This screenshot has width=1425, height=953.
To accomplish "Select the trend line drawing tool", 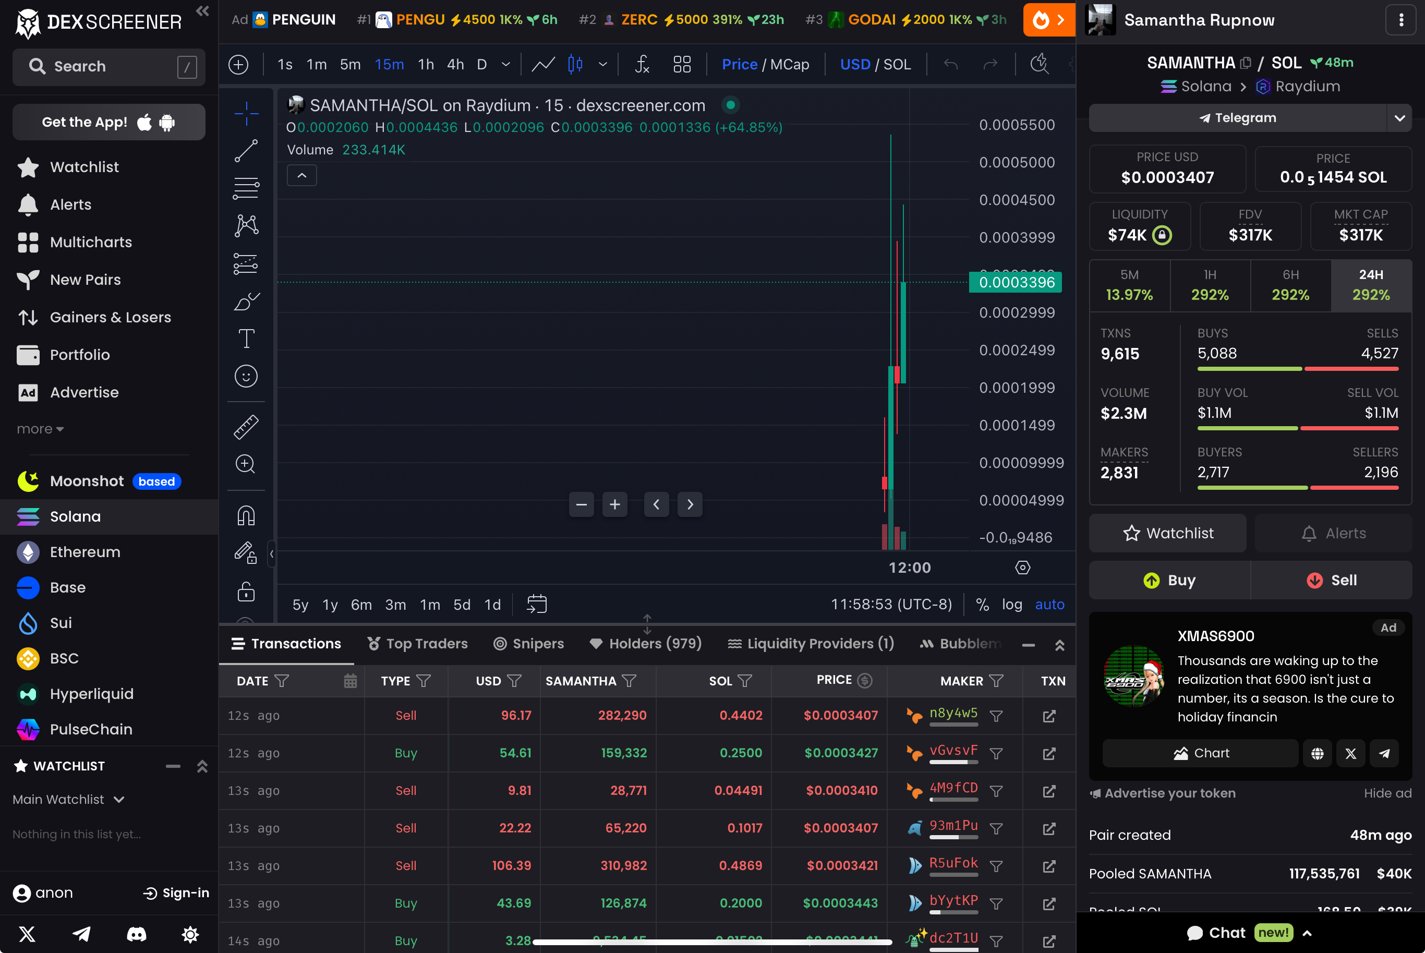I will tap(246, 151).
